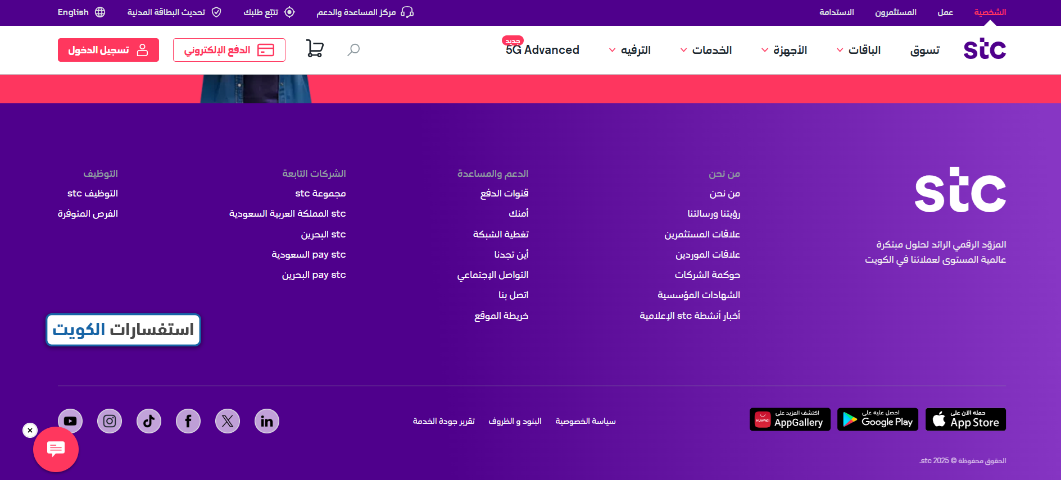The height and width of the screenshot is (480, 1061).
Task: Open the stc pay البحرين link
Action: click(x=314, y=275)
